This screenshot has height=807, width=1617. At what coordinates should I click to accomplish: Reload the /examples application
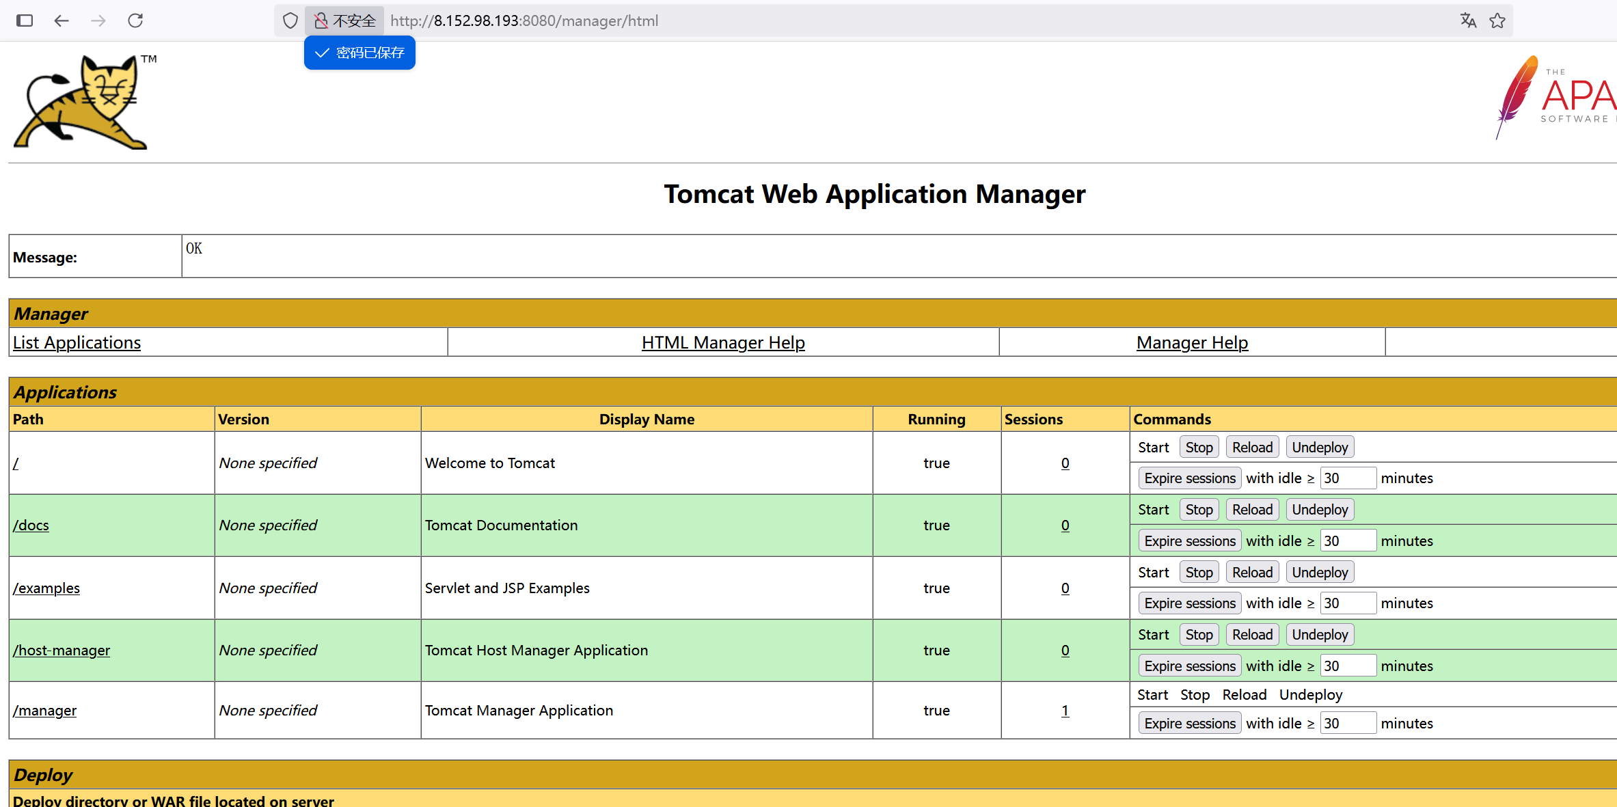tap(1252, 573)
